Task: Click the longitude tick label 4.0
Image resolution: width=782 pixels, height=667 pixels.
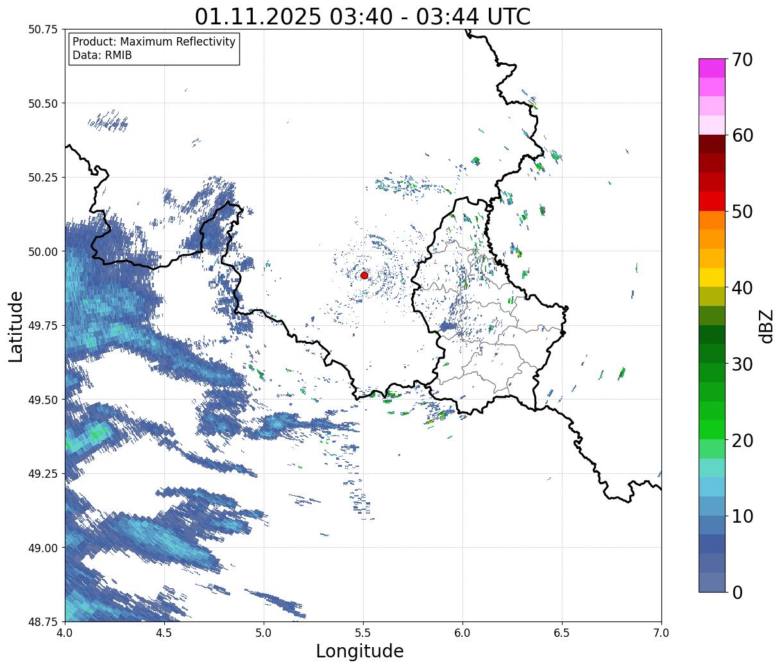Action: pyautogui.click(x=65, y=632)
